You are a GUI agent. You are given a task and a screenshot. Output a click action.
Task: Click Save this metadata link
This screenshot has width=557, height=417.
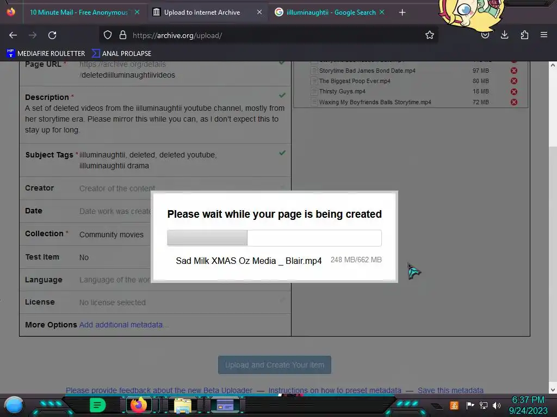coord(450,390)
